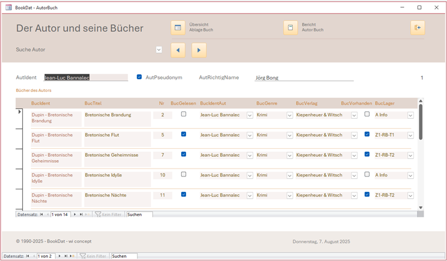Click Kein Filter in subform navigator
The height and width of the screenshot is (261, 447).
pos(107,214)
